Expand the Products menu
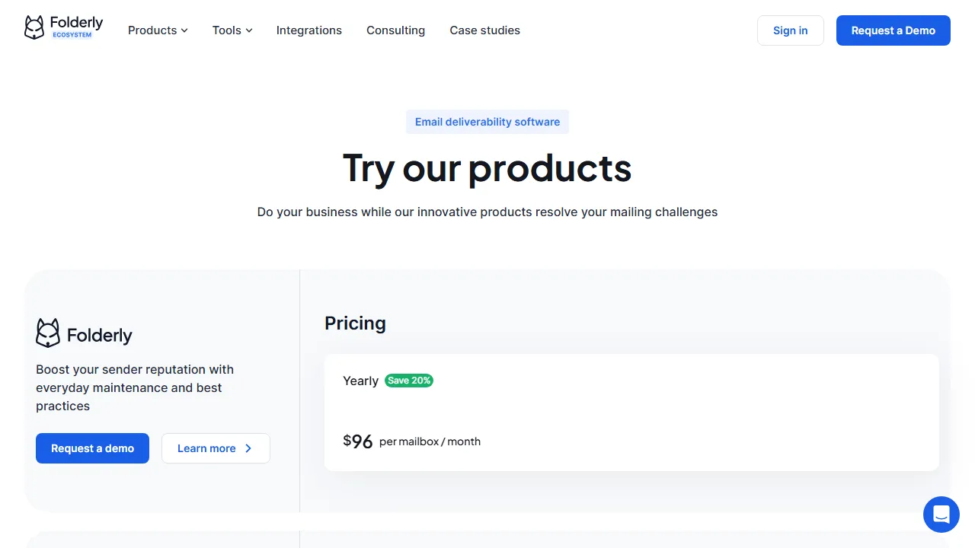975x548 pixels. click(158, 30)
